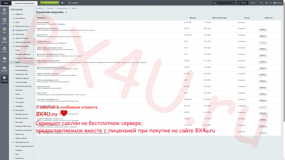This screenshot has height=160, width=285.
Task: Click Удалить for REST API module
Action: point(263,36)
